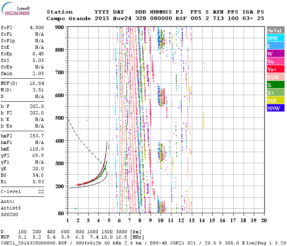287x246 pixels.
Task: Click the 10 MHz frequency axis label
Action: click(161, 221)
